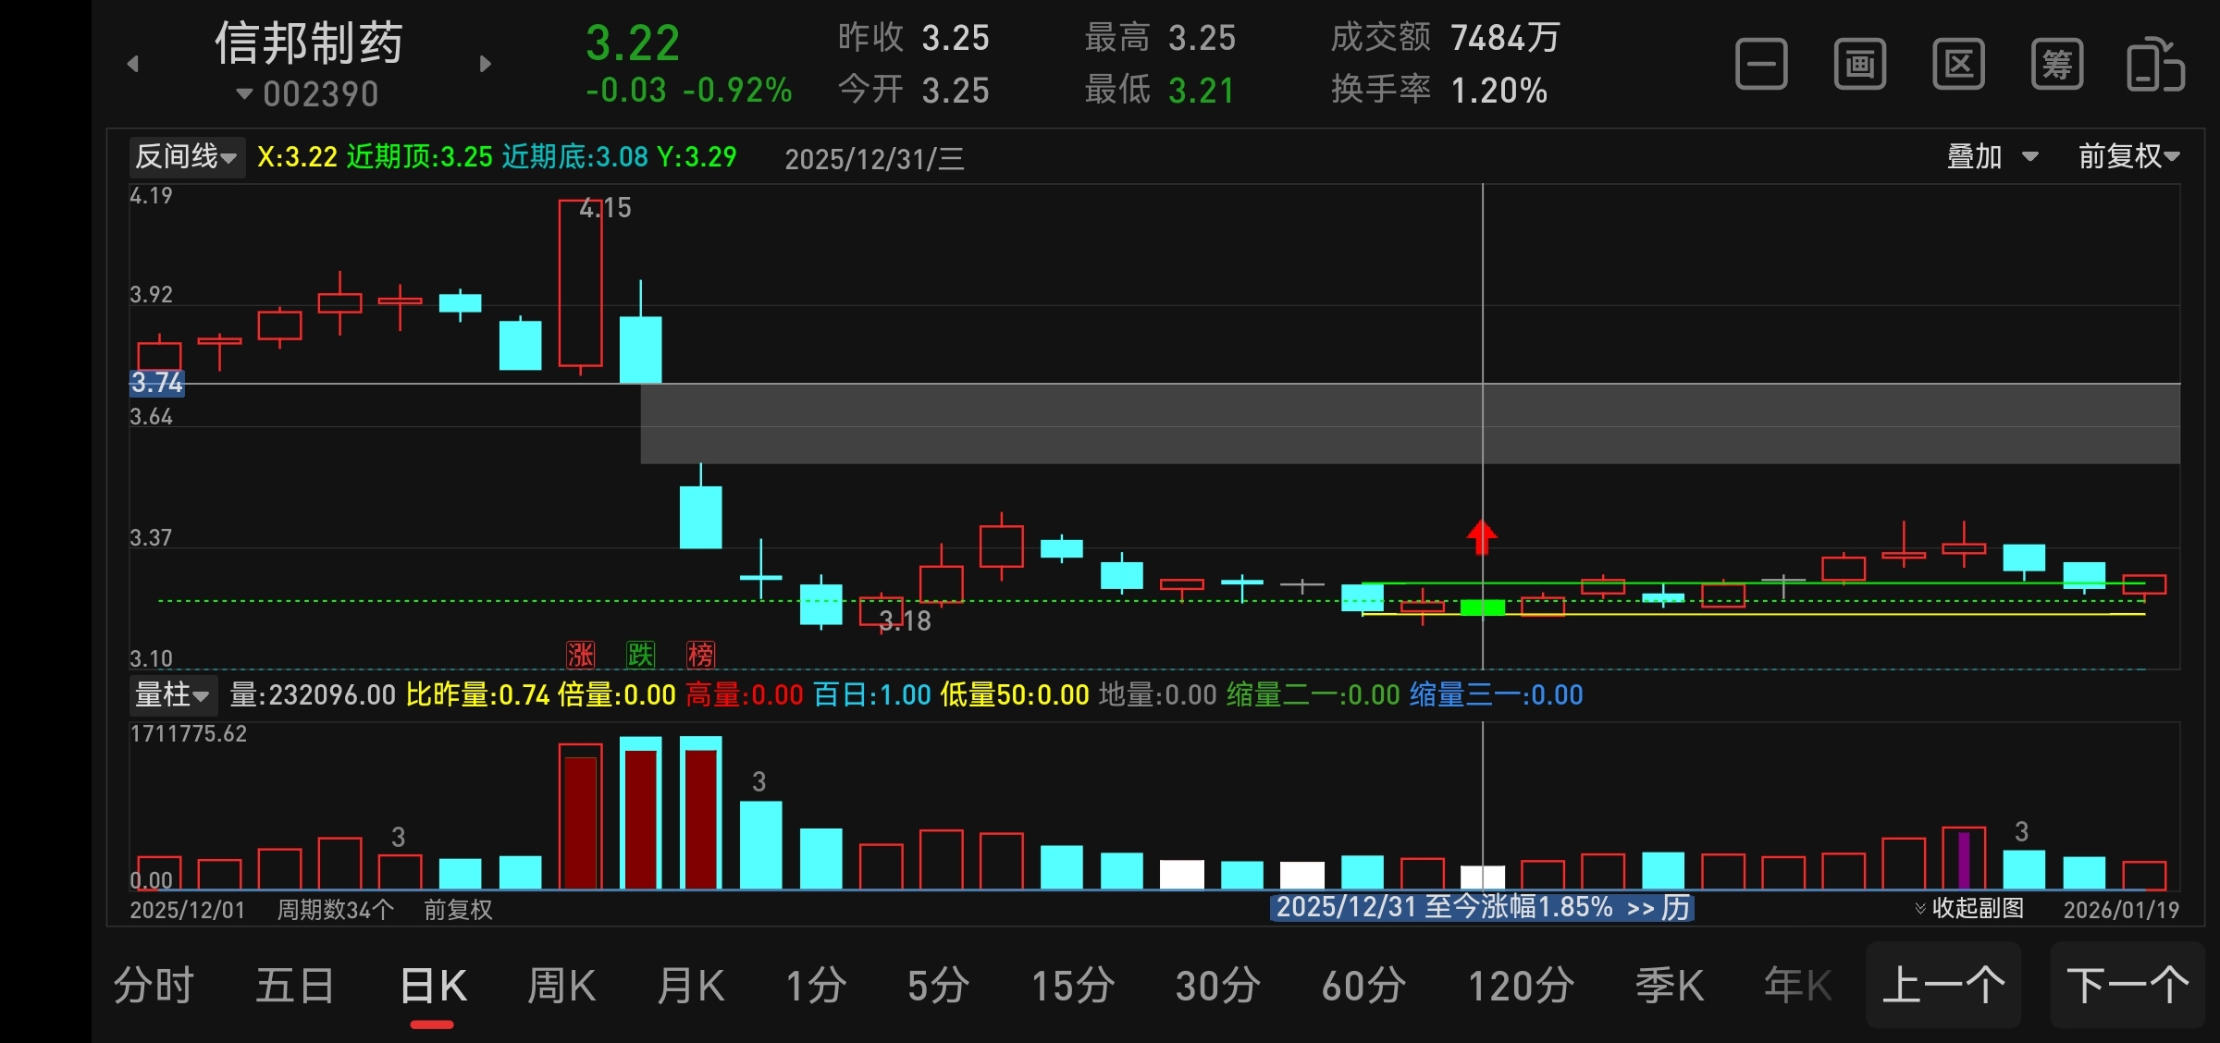2220x1043 pixels.
Task: Click the red 榜 marker icon
Action: (x=700, y=655)
